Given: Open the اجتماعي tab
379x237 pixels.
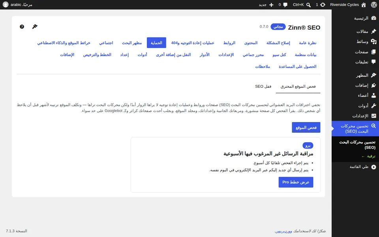Looking at the screenshot, I should tap(106, 43).
